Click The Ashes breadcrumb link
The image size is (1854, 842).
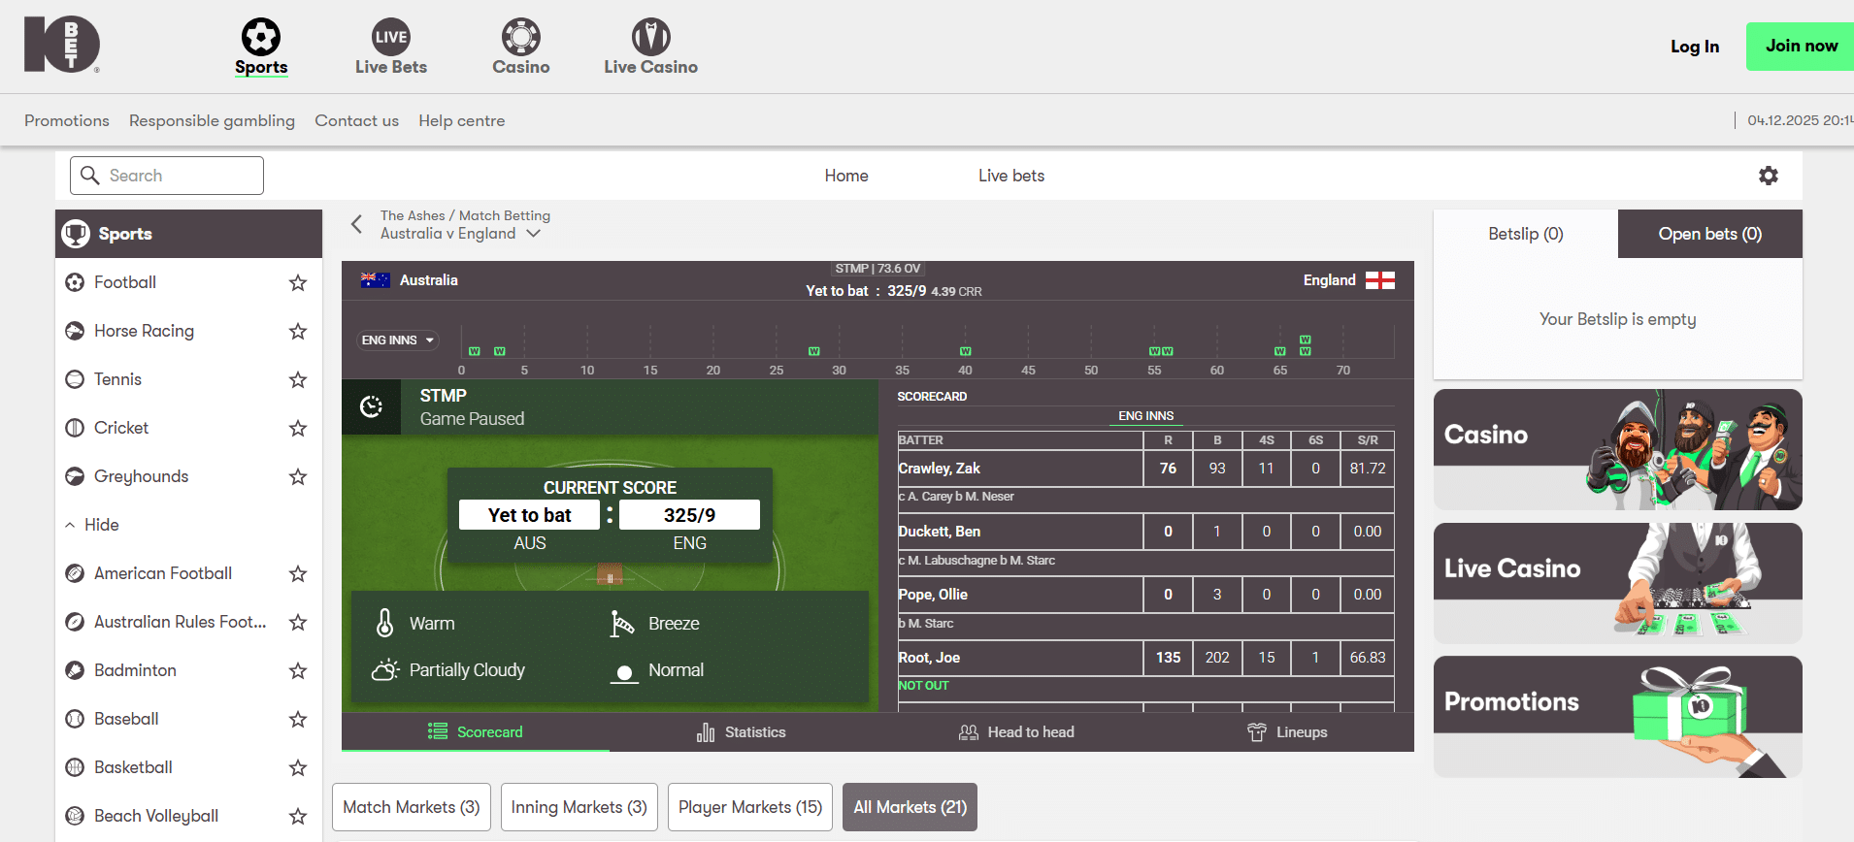tap(413, 215)
